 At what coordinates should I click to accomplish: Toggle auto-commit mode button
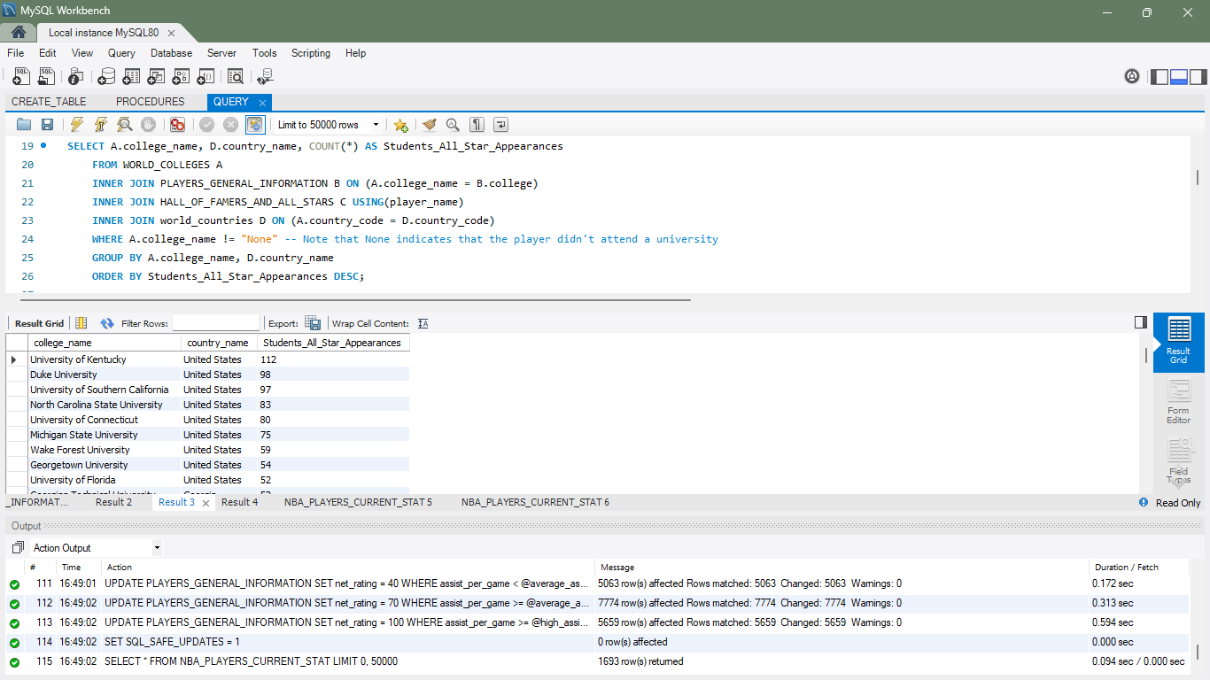click(255, 125)
